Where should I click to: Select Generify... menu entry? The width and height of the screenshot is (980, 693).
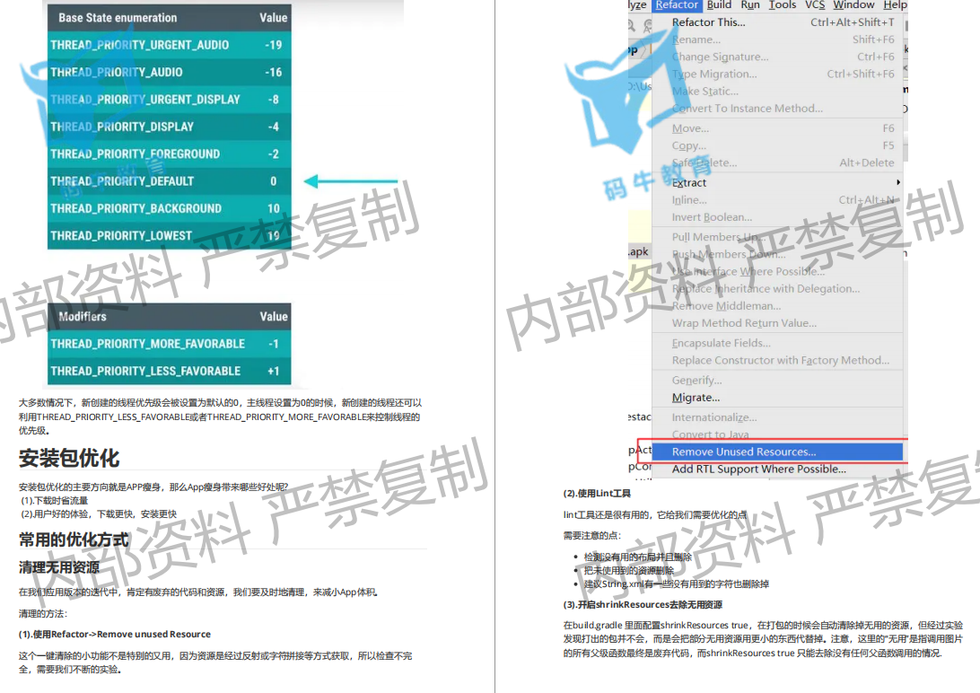coord(777,380)
